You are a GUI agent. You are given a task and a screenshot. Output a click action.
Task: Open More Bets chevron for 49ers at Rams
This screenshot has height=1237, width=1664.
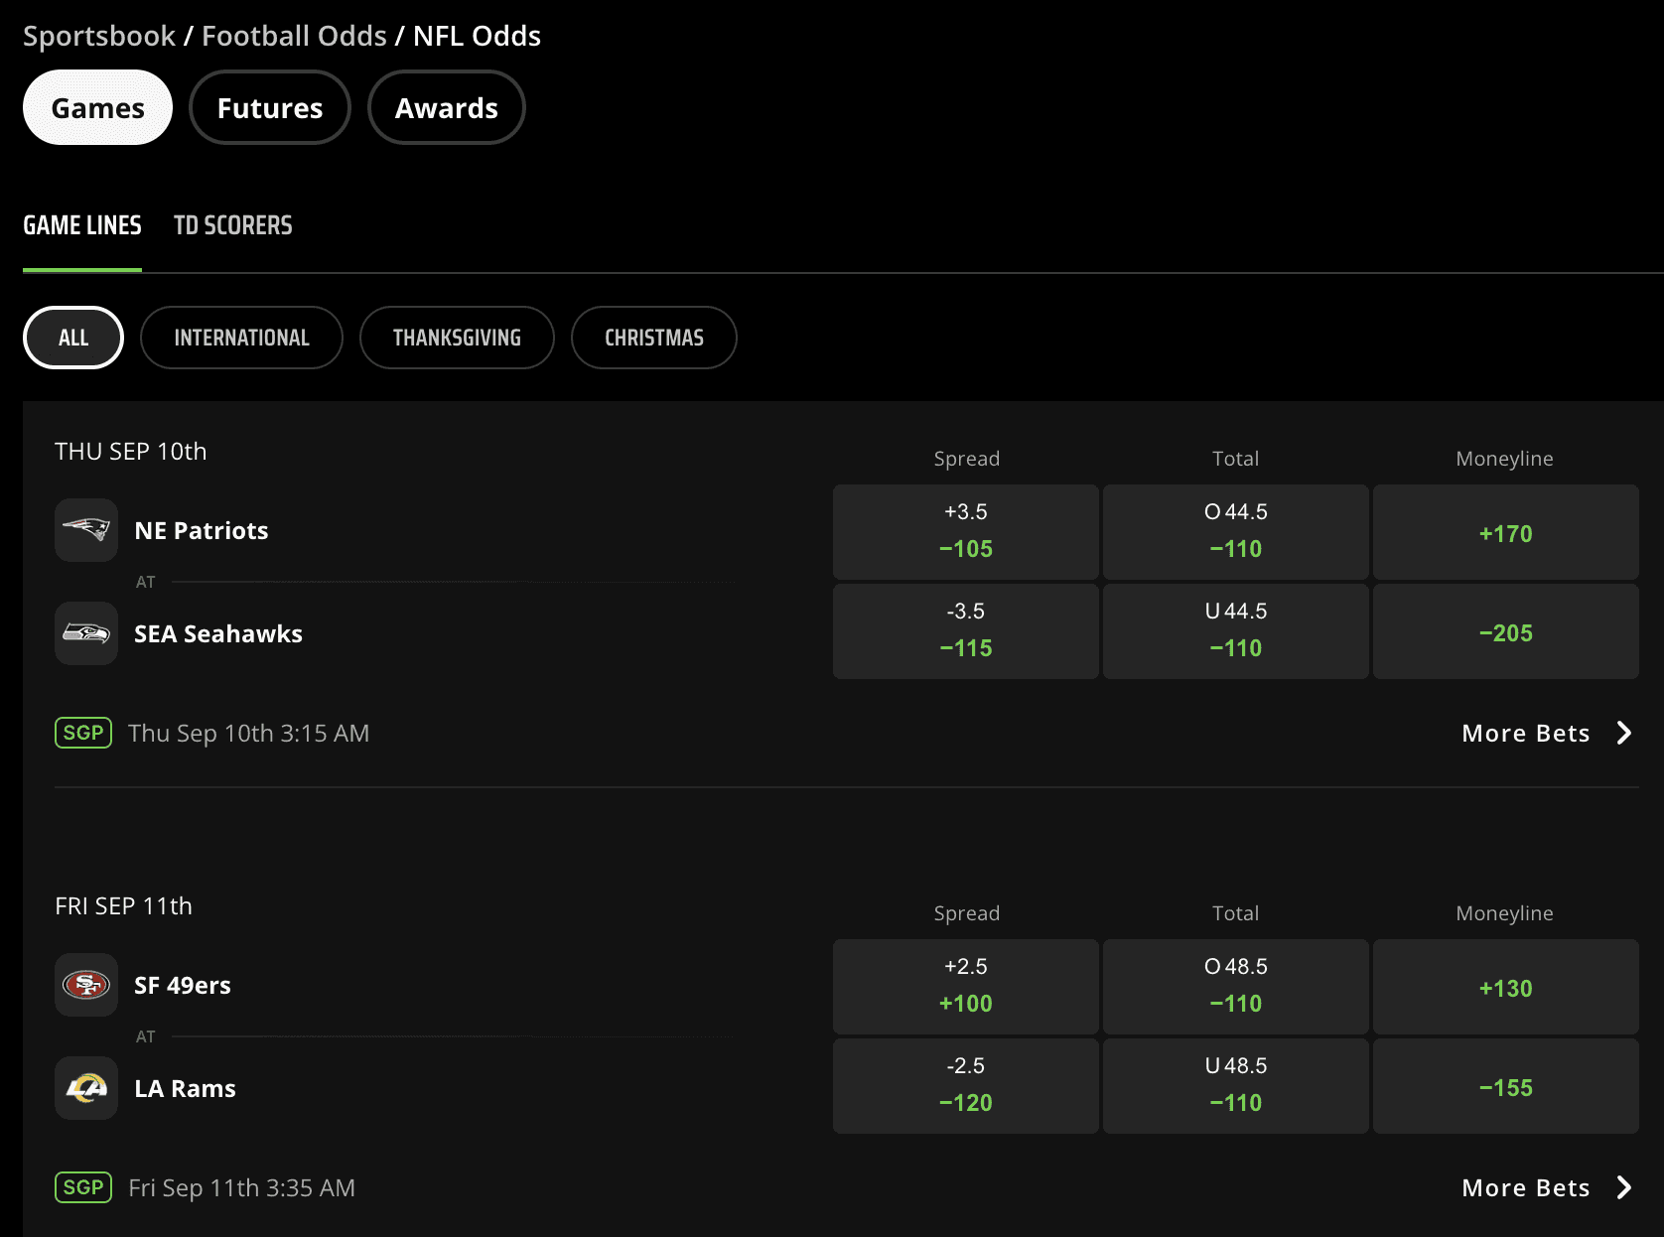[1624, 1187]
